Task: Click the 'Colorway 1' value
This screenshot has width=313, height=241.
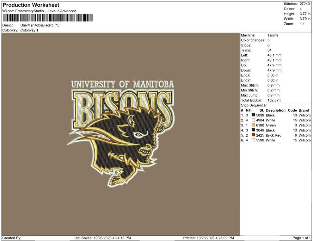Action: [29, 30]
